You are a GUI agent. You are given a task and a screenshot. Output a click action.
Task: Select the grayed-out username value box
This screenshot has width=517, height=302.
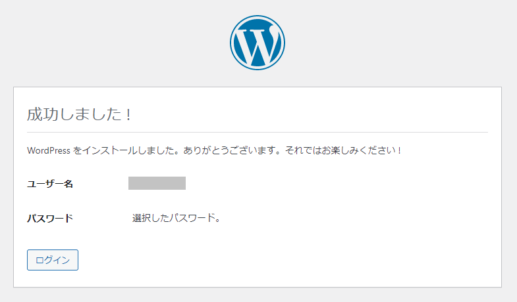(157, 183)
